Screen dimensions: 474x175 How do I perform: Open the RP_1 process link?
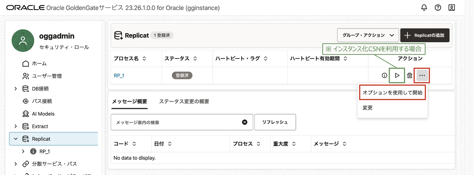click(x=119, y=76)
